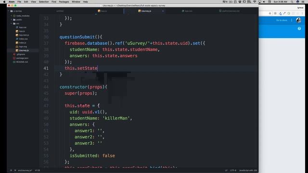308x173 pixels.
Task: Open the View menu
Action: 33,2
